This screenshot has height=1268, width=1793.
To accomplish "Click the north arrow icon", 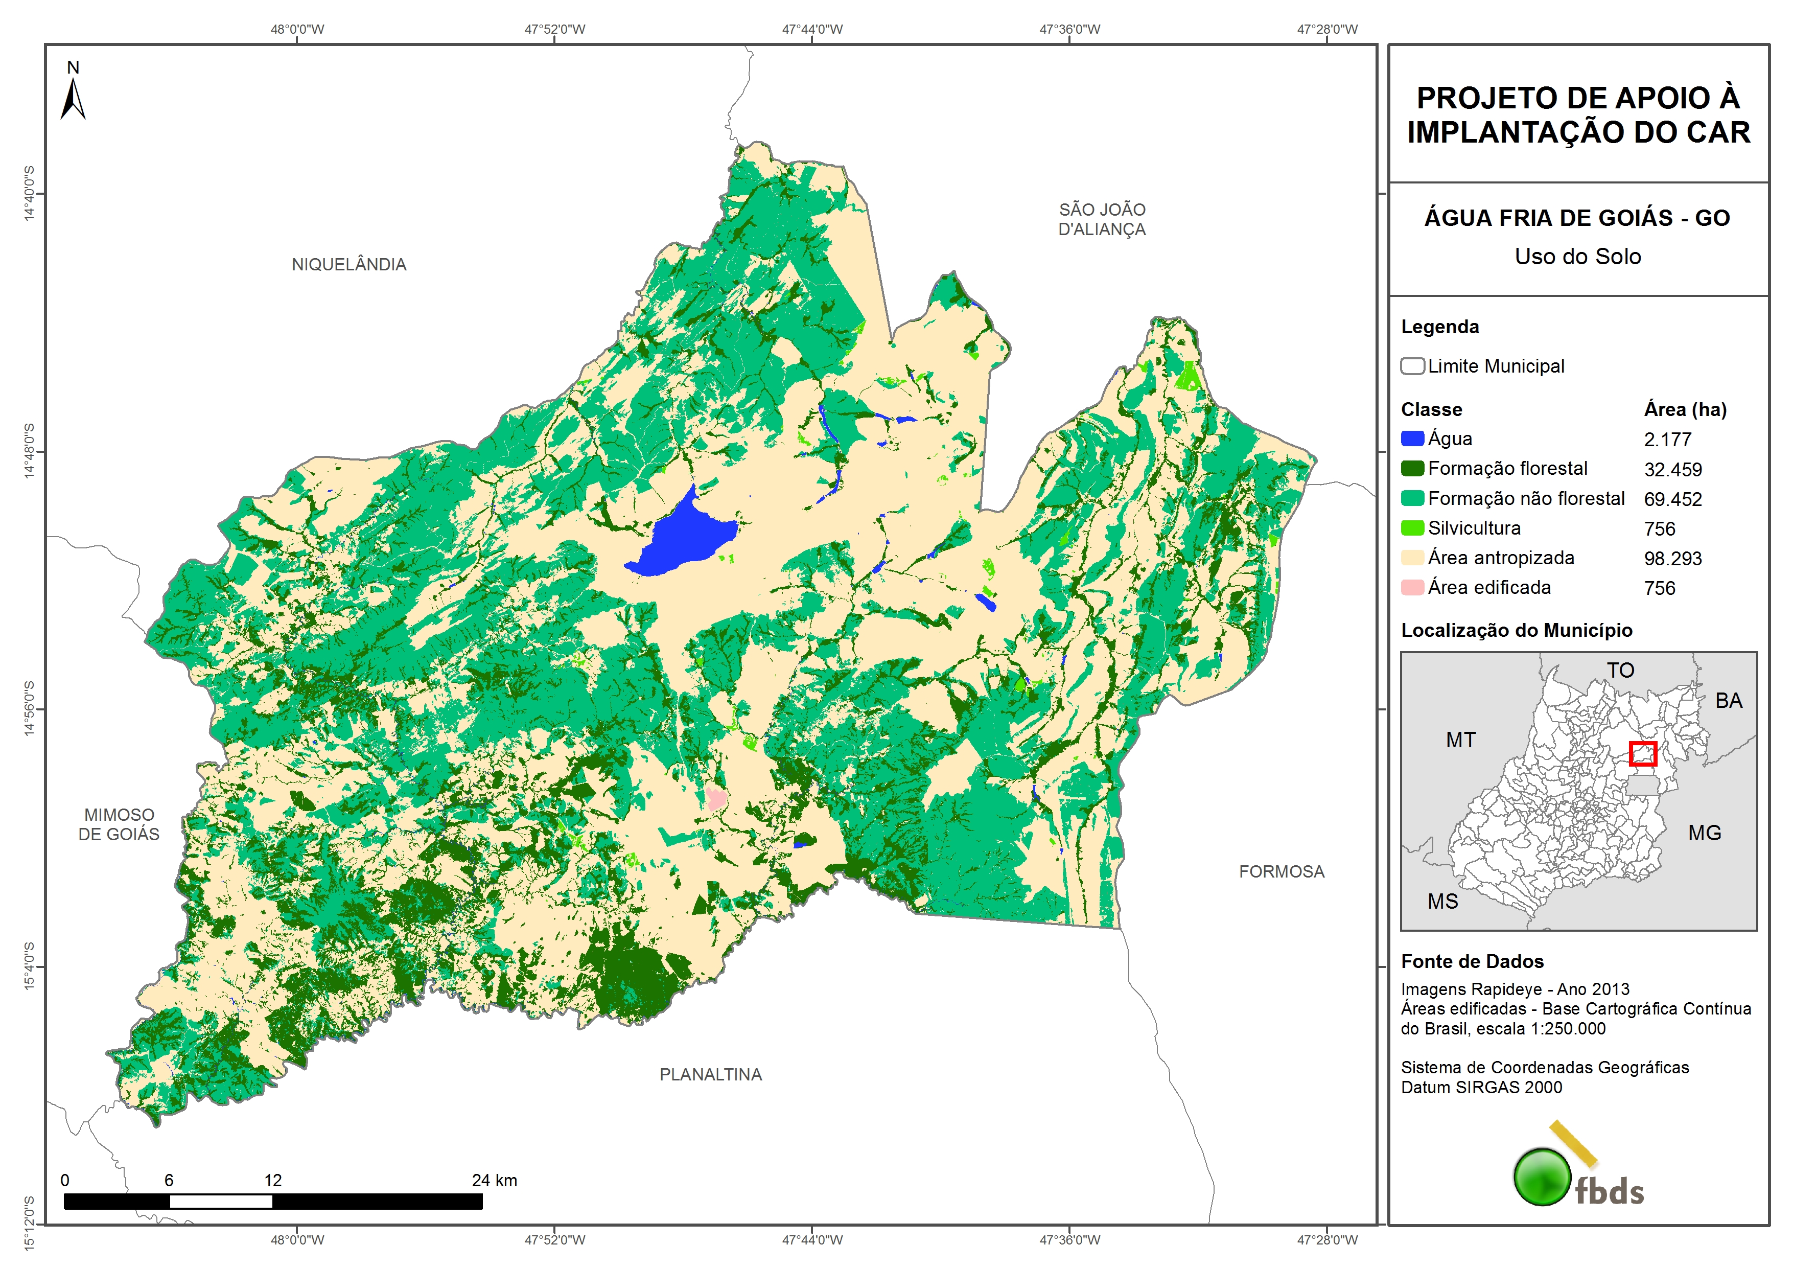I will [x=73, y=99].
